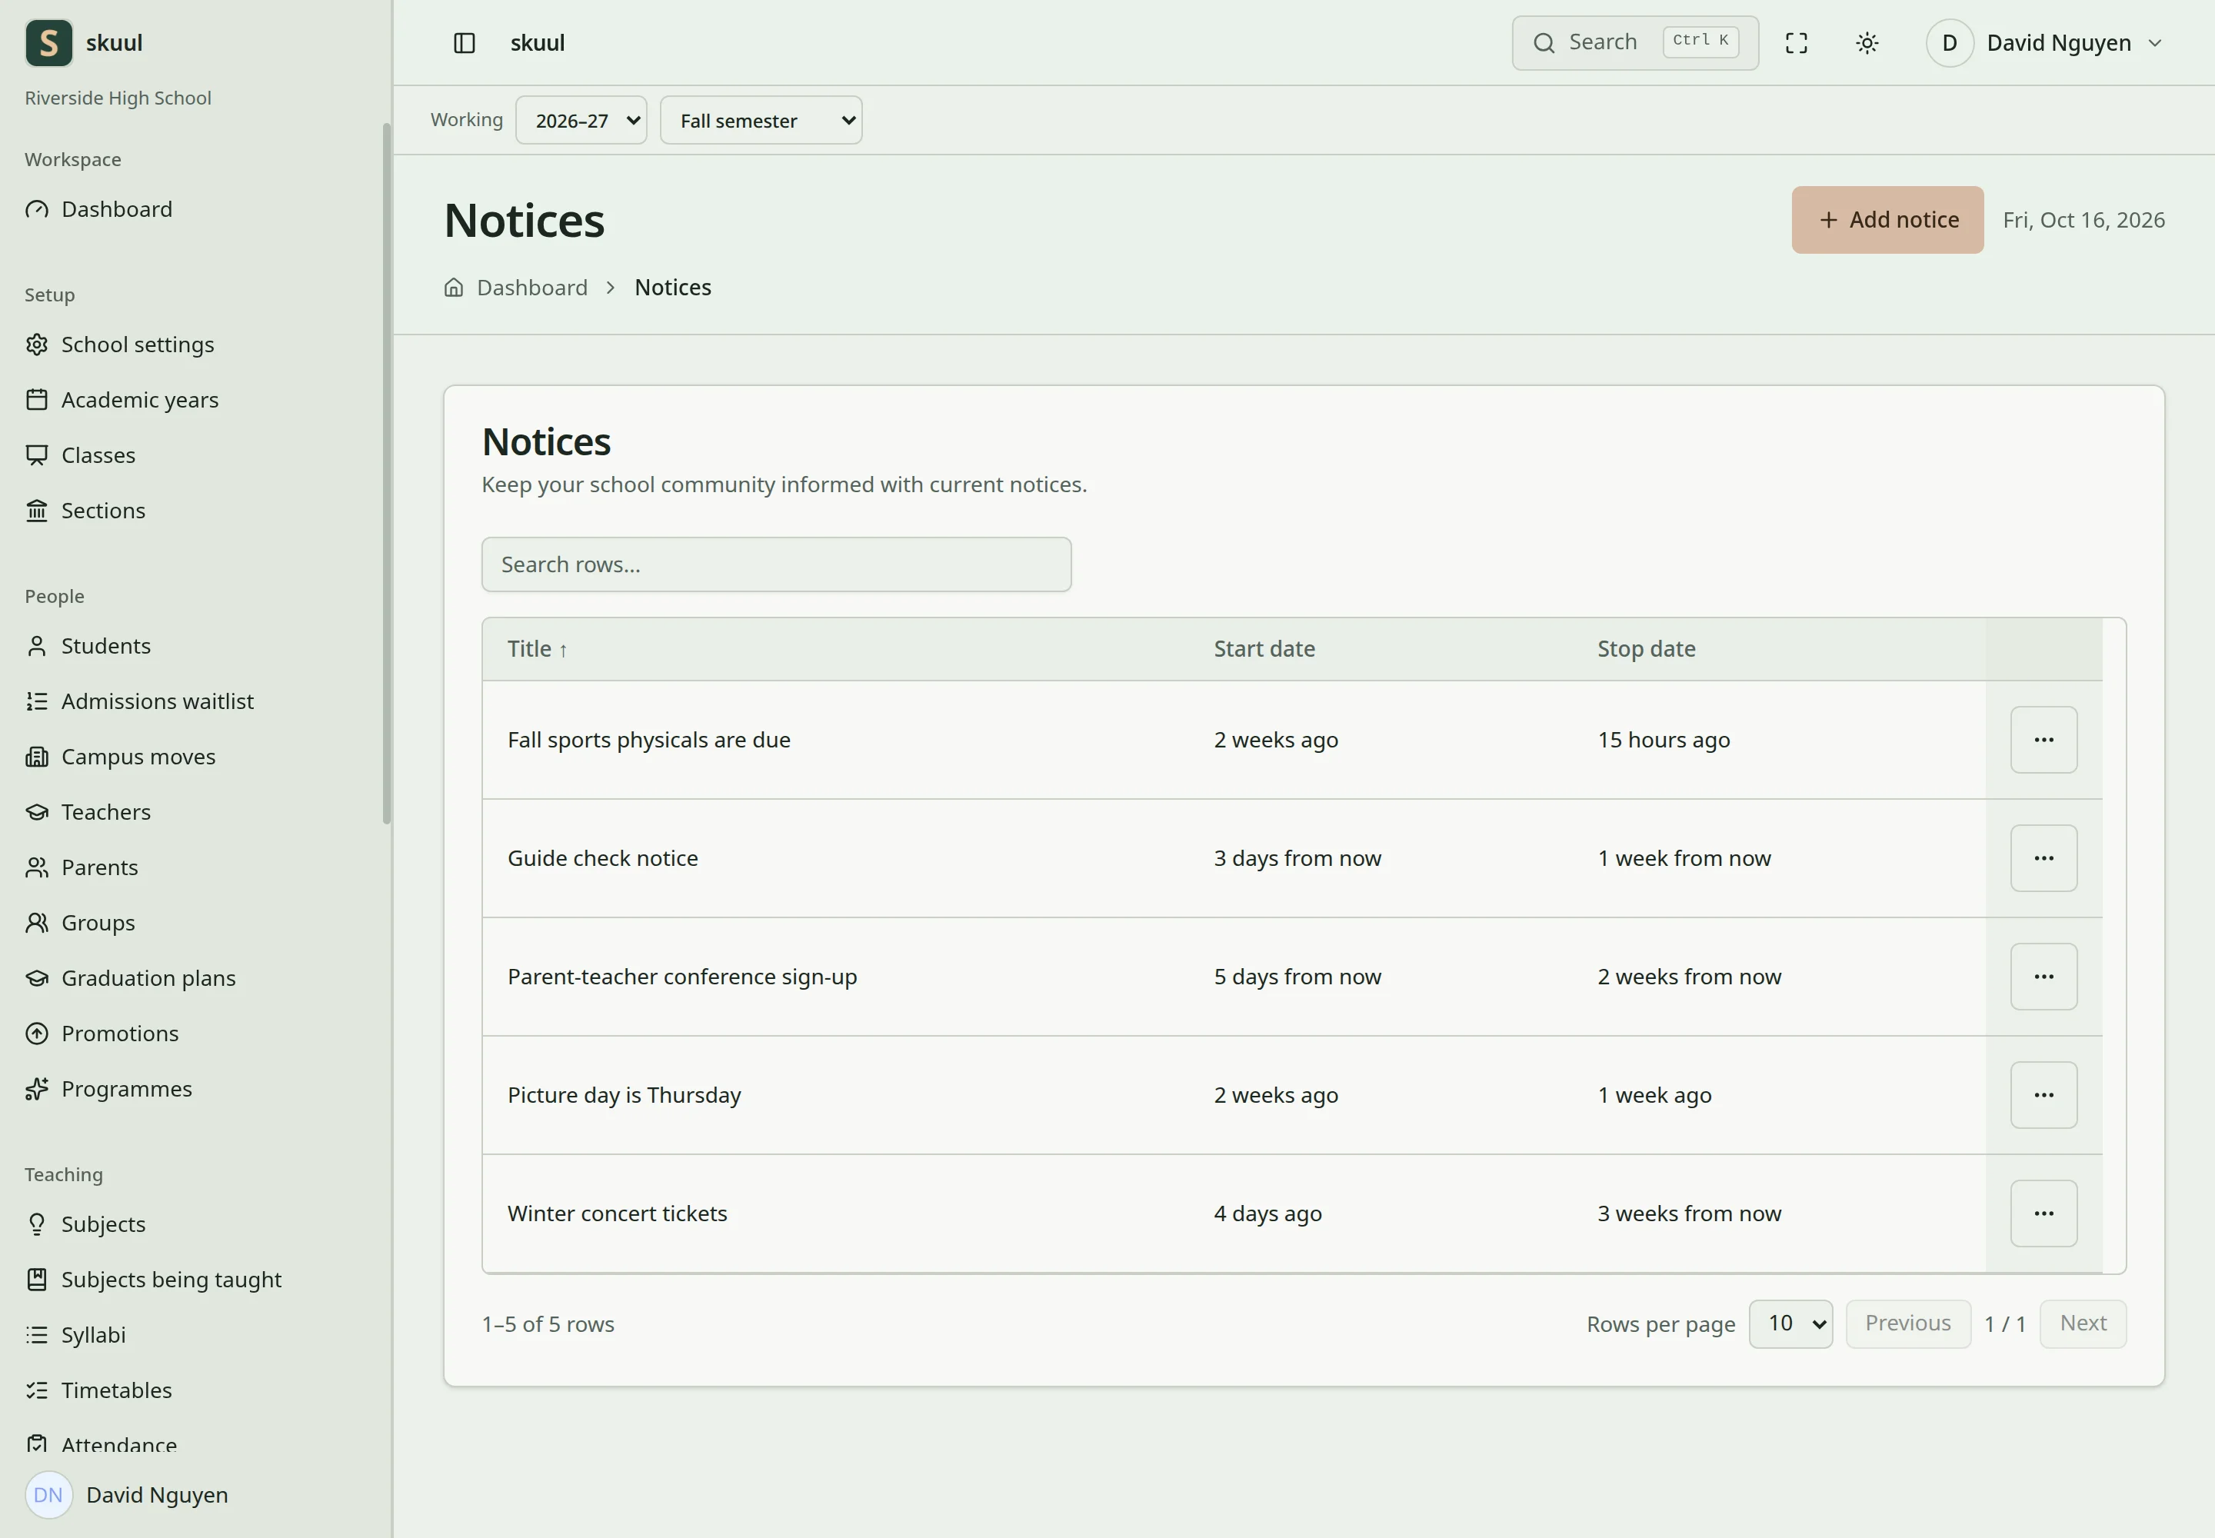Open Subjects lightbulb icon
The height and width of the screenshot is (1538, 2215).
[37, 1223]
